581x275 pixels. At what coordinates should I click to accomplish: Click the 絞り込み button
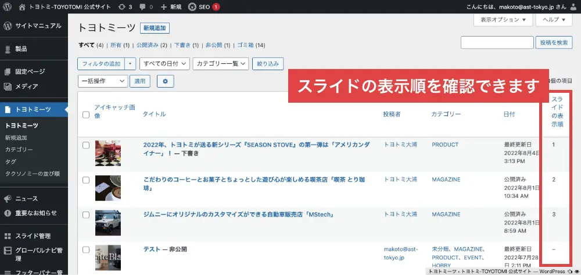[268, 64]
